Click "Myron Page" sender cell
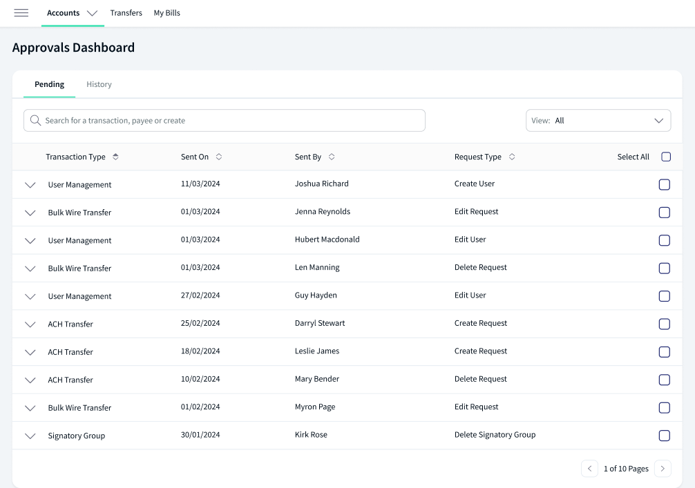The width and height of the screenshot is (695, 488). tap(315, 407)
